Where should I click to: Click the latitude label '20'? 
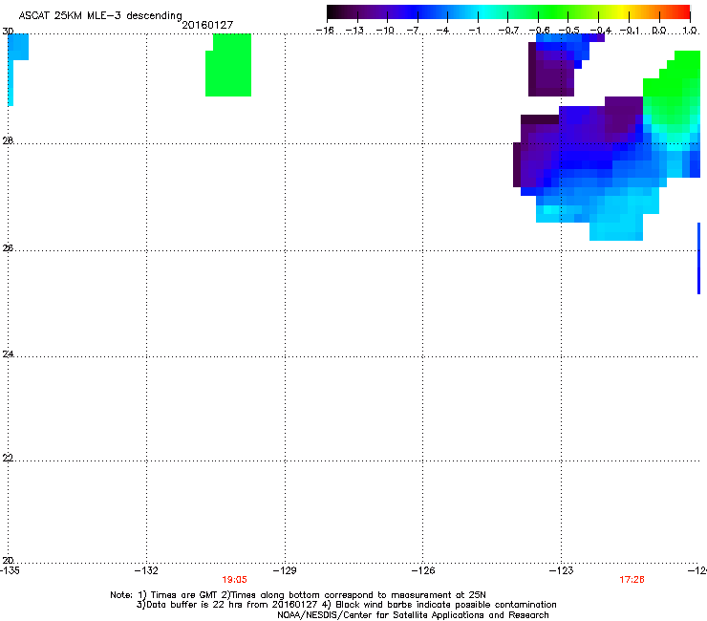pyautogui.click(x=8, y=560)
